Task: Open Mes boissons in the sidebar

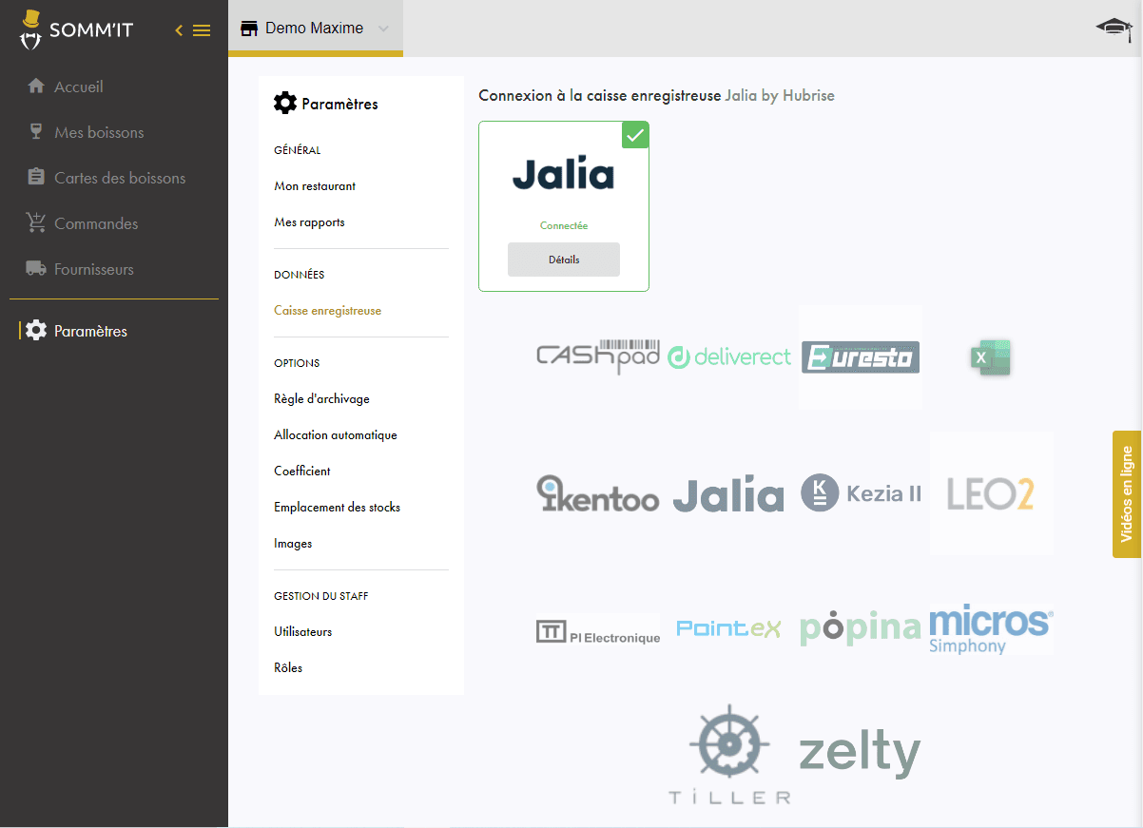Action: pos(99,132)
